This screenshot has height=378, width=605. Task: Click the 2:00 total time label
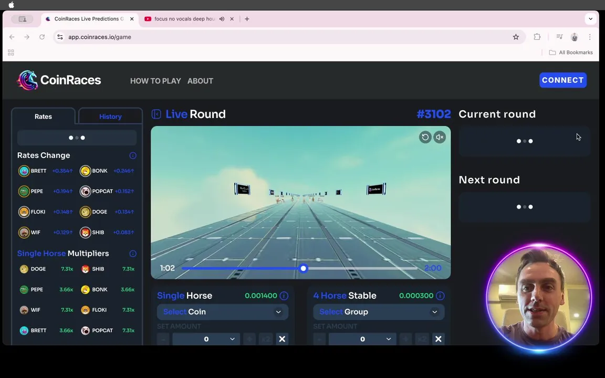(x=433, y=268)
